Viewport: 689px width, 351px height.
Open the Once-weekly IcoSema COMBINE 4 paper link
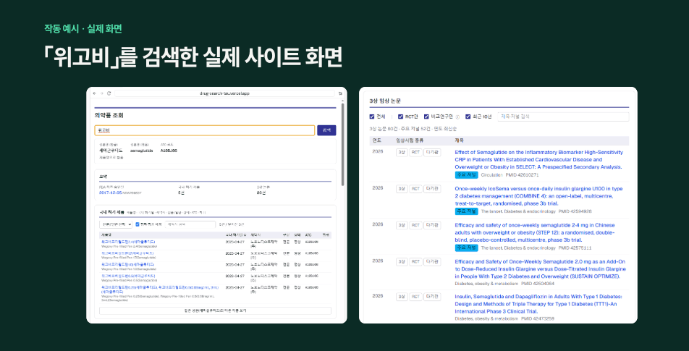click(x=538, y=196)
